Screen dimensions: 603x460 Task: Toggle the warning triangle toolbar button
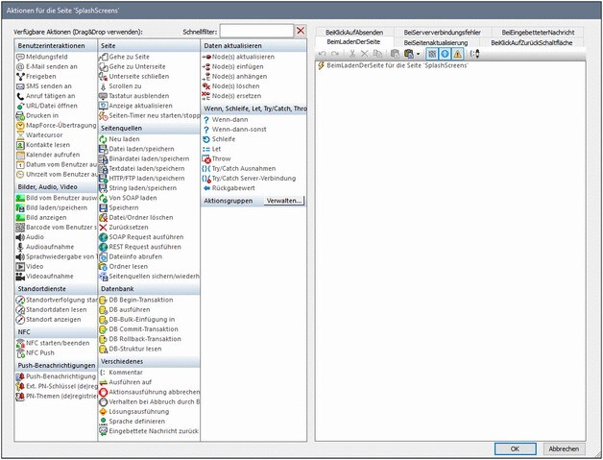[458, 55]
